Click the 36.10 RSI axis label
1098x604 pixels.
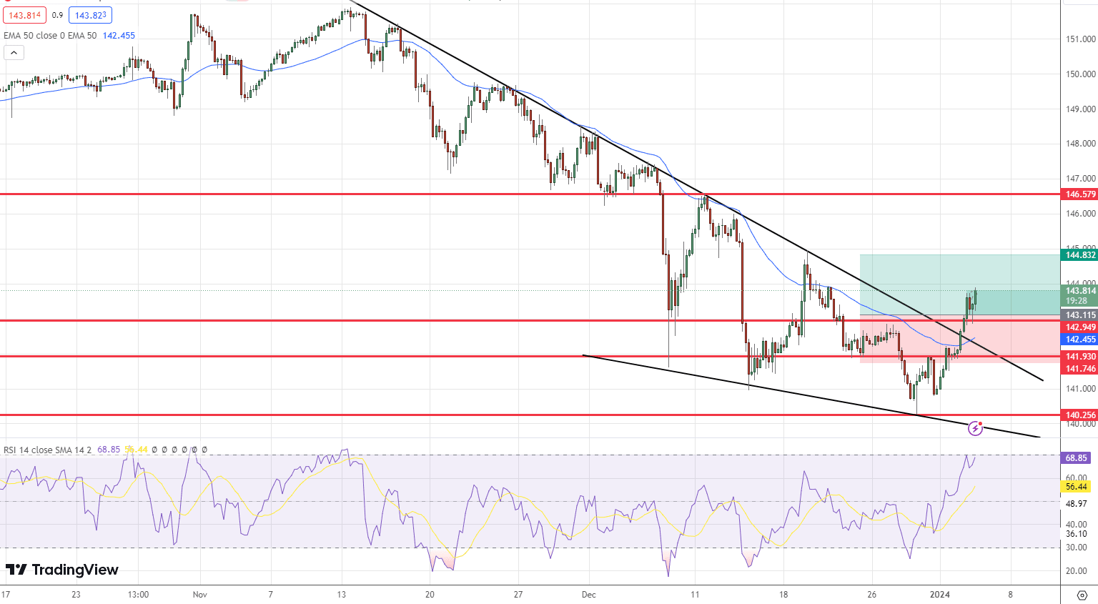click(1076, 534)
